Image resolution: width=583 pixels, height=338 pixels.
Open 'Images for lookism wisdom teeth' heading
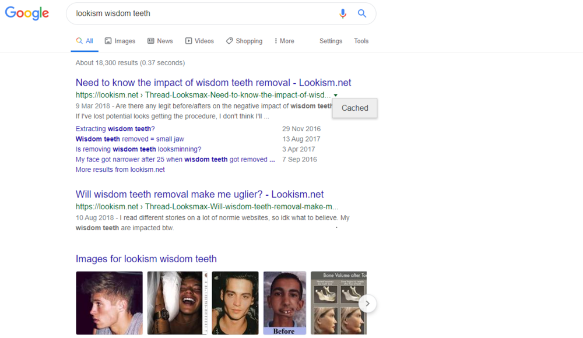[146, 259]
